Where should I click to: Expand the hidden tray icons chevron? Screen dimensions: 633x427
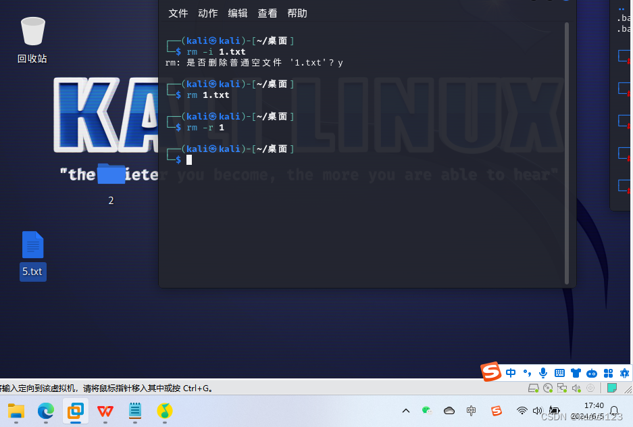406,411
